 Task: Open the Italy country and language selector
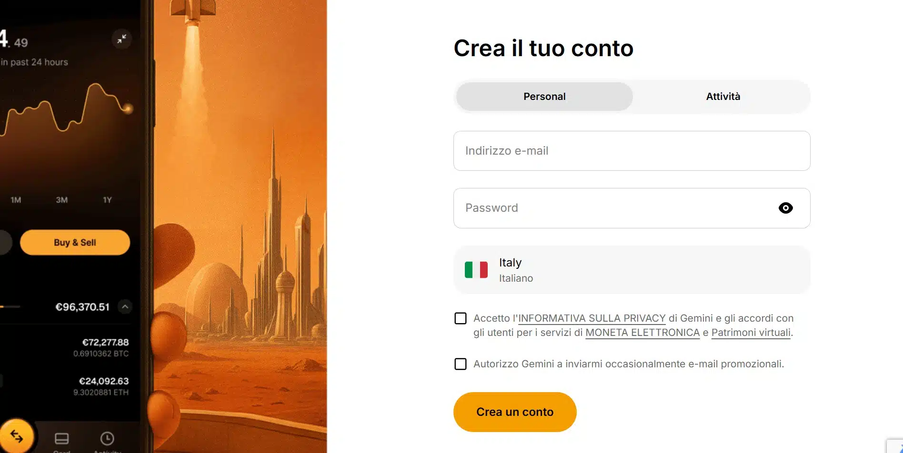(632, 269)
